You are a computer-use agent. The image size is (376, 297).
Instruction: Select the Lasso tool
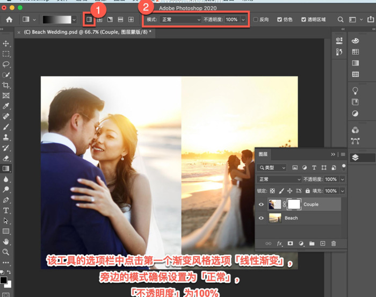click(6, 64)
